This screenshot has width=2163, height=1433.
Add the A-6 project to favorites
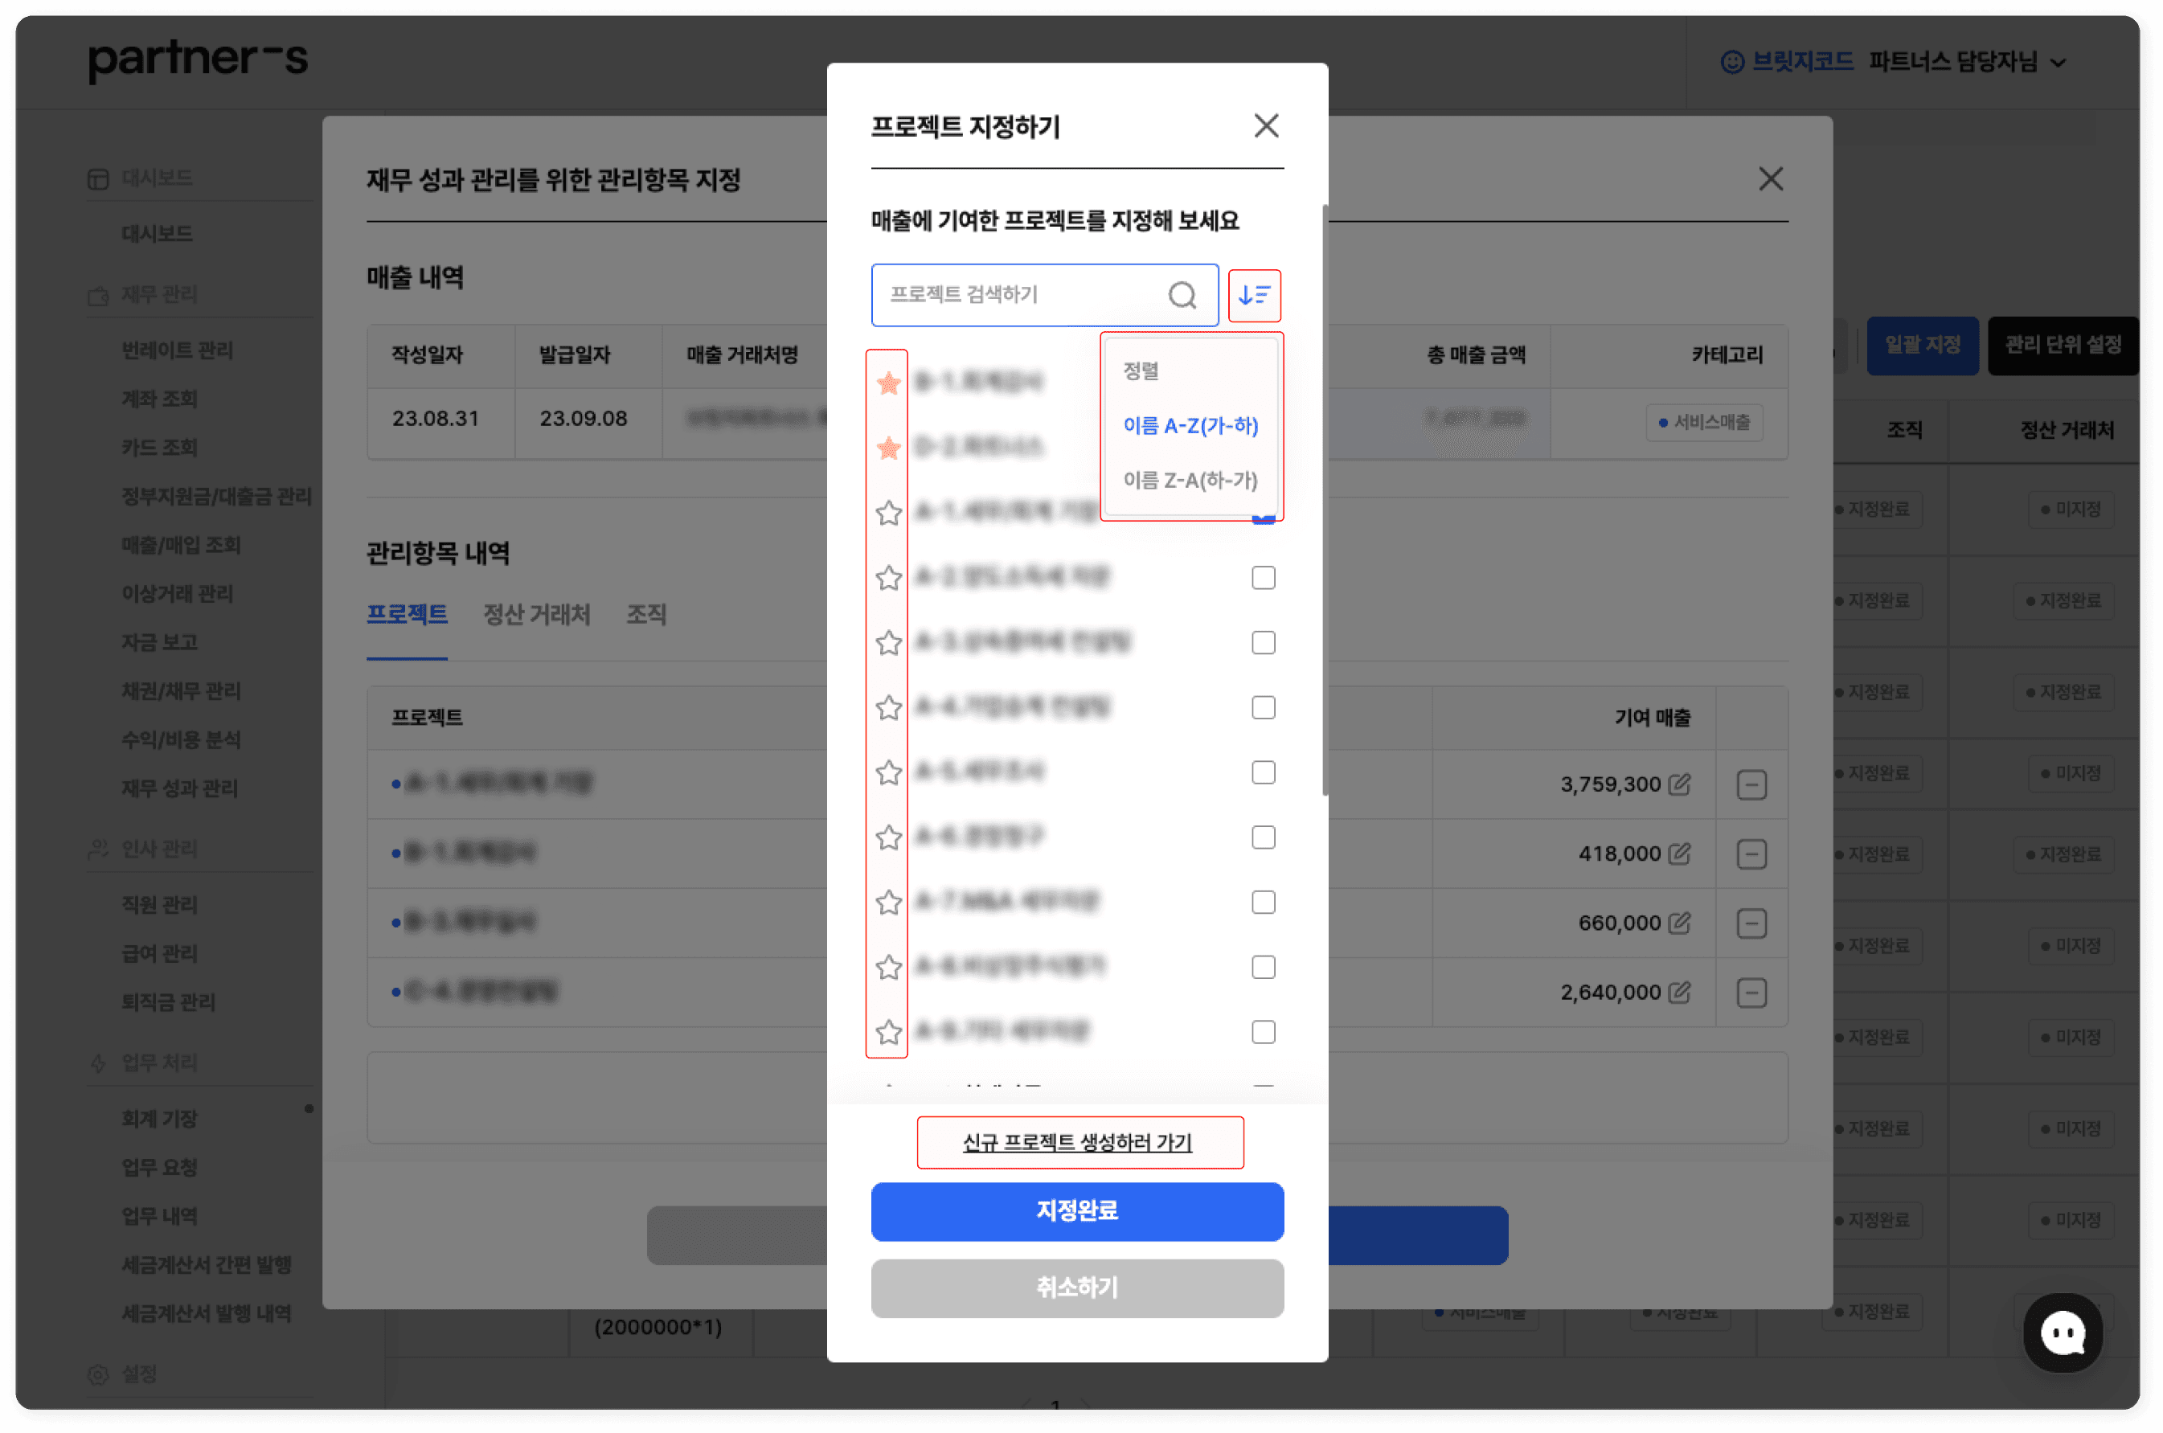[888, 837]
